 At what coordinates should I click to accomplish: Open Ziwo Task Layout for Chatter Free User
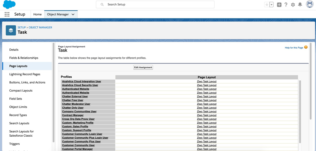click(206, 100)
